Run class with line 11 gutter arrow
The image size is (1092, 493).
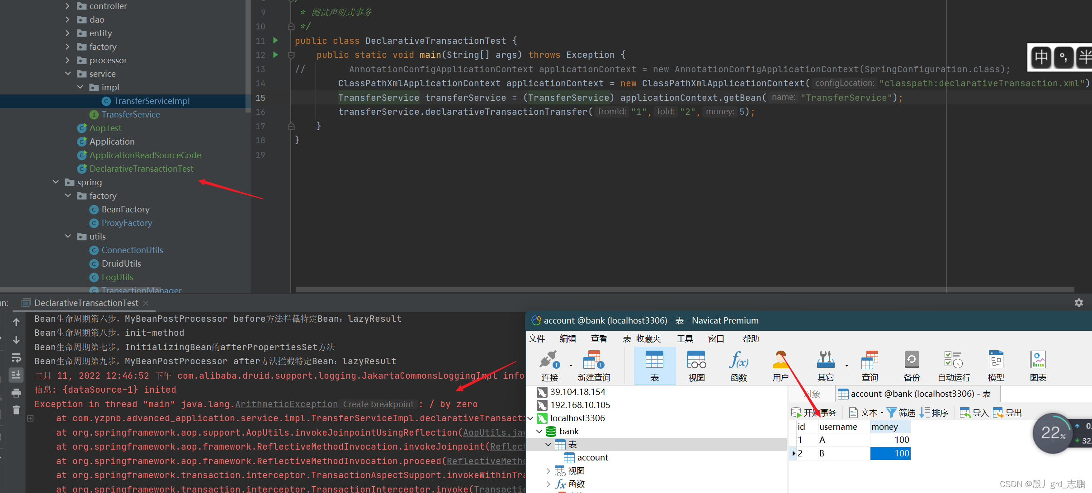(275, 41)
